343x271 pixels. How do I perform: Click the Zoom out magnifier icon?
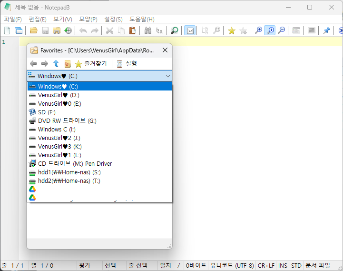[282, 30]
